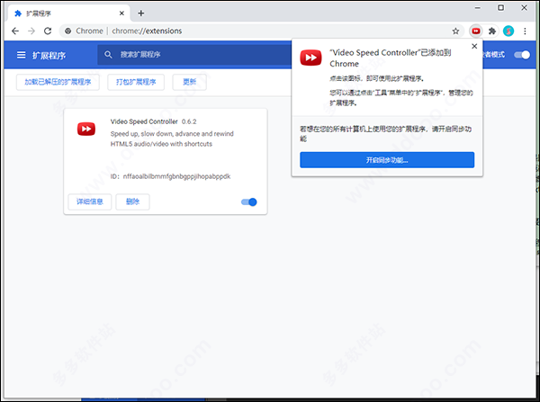
Task: Close the extension added popup
Action: click(x=474, y=46)
